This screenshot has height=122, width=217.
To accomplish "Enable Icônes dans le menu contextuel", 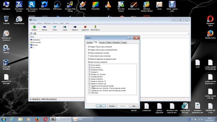I will tap(89, 56).
